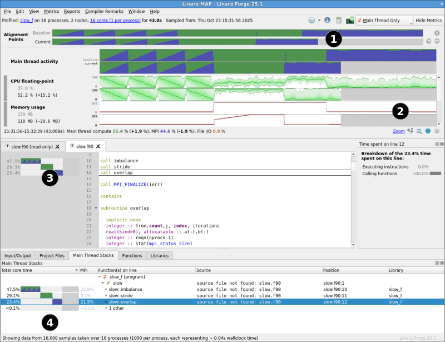
Task: Click the blue circular reset icon near Zoom
Action: click(x=428, y=131)
